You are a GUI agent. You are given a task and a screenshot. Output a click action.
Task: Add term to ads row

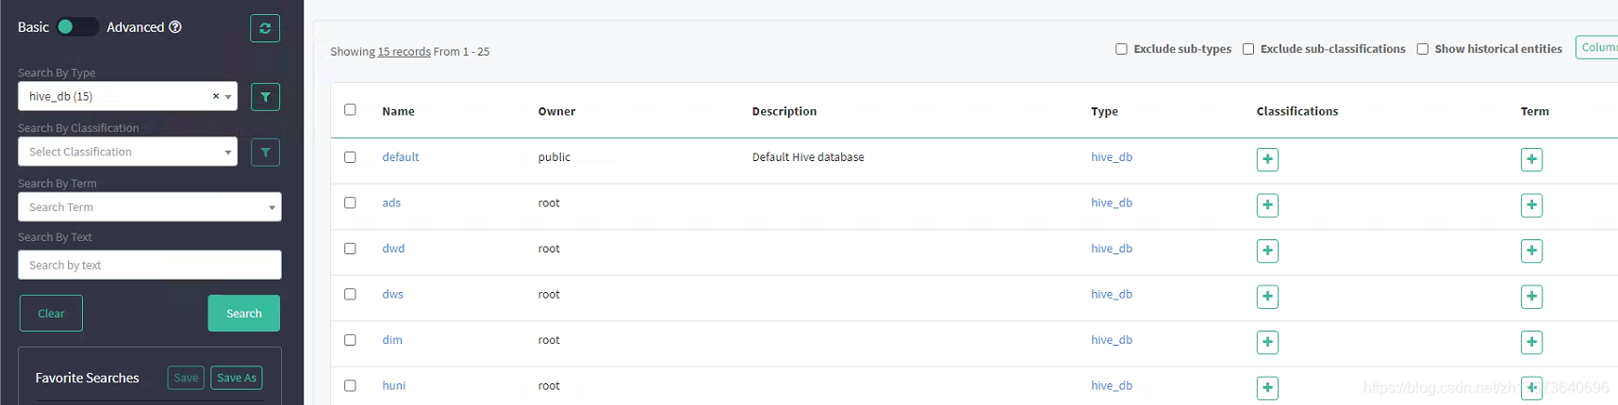coord(1531,204)
